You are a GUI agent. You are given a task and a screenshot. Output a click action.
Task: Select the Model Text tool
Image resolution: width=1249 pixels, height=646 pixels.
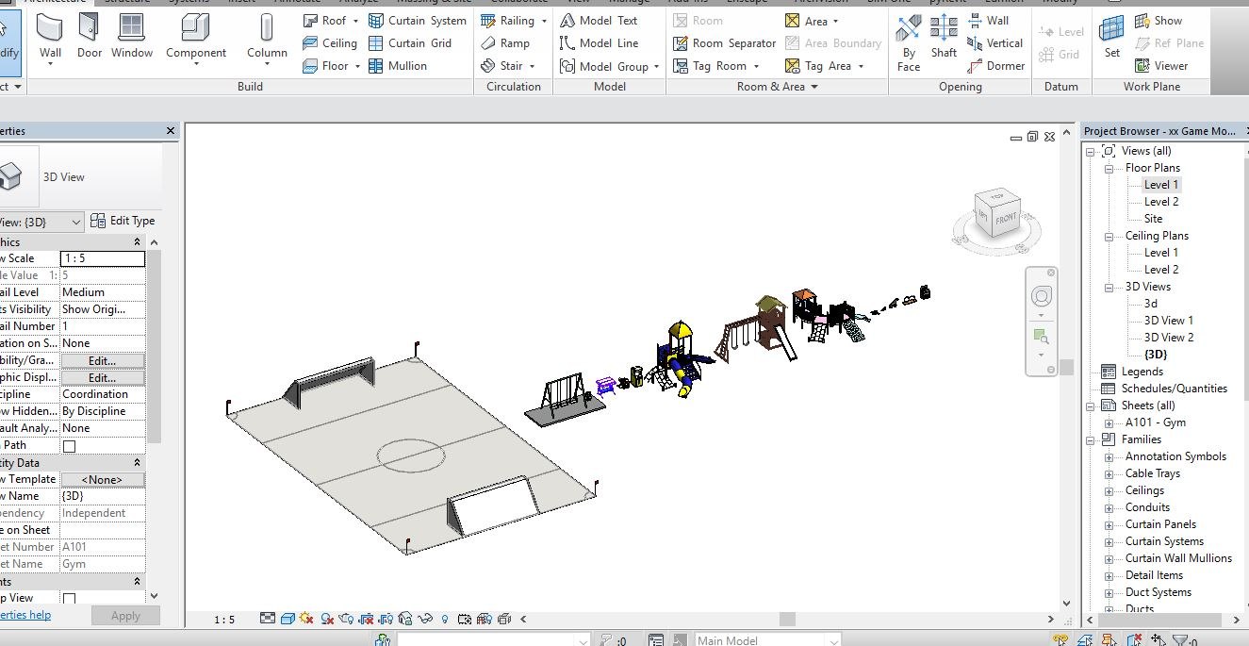tap(606, 20)
